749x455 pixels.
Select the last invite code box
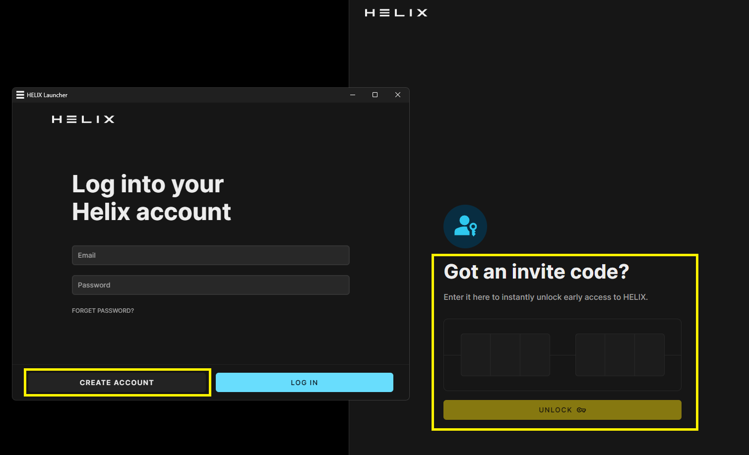click(x=649, y=355)
